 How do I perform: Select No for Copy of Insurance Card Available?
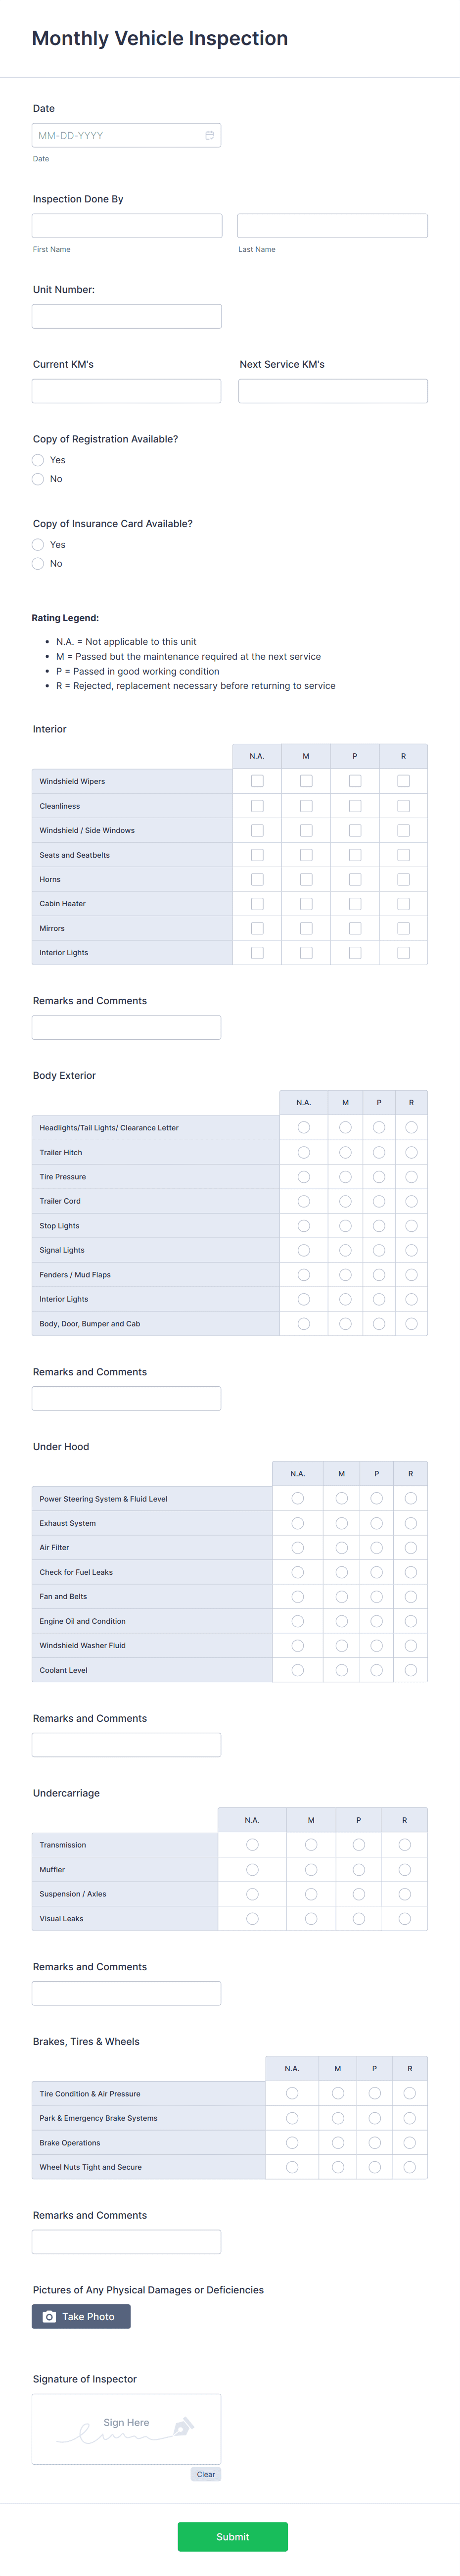pos(38,563)
